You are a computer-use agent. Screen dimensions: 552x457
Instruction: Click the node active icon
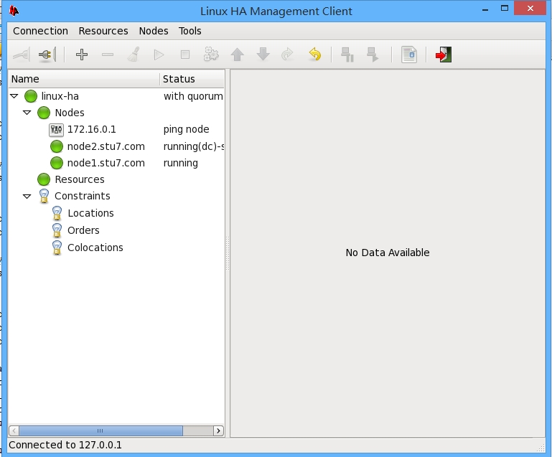coord(373,55)
